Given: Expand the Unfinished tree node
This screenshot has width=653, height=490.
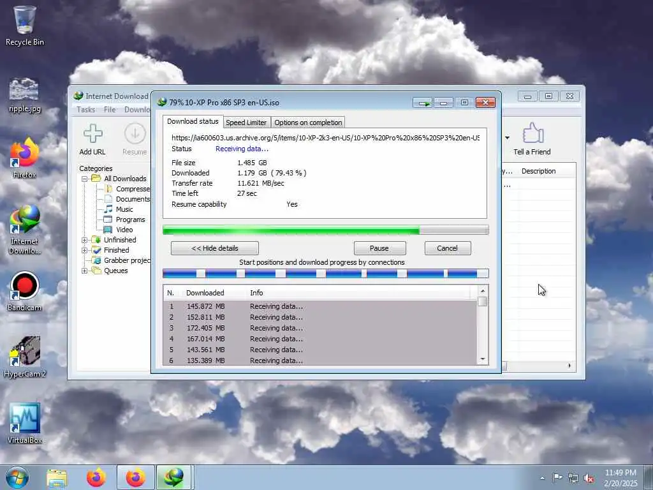Looking at the screenshot, I should tap(85, 240).
